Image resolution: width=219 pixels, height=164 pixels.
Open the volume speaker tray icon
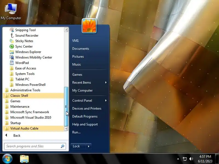[191, 159]
